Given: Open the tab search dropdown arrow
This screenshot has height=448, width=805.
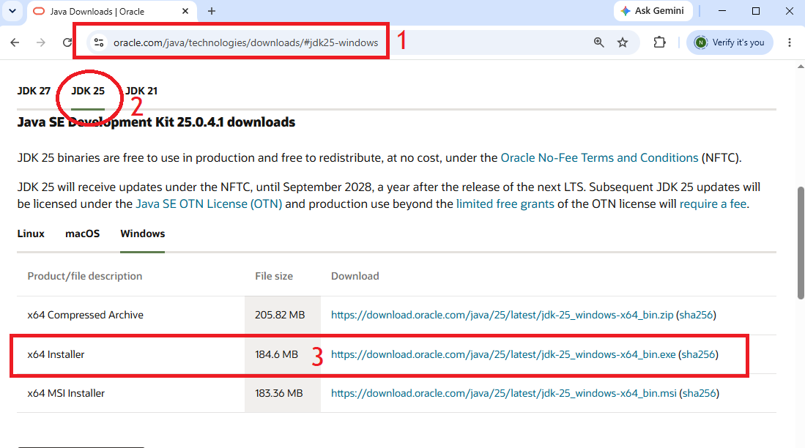Looking at the screenshot, I should (x=12, y=11).
